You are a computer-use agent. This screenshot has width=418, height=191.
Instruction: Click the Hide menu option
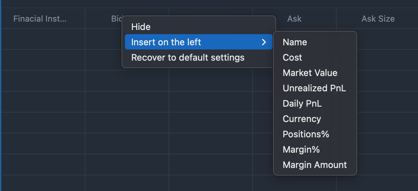[x=199, y=26]
